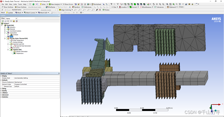Toggle Close Vertices
Viewport: 224px width, 117px height.
20,7
